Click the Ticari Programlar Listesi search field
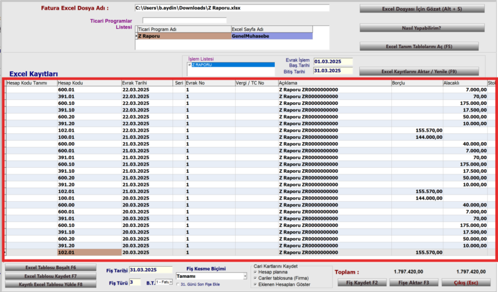The height and width of the screenshot is (292, 498). 184,20
